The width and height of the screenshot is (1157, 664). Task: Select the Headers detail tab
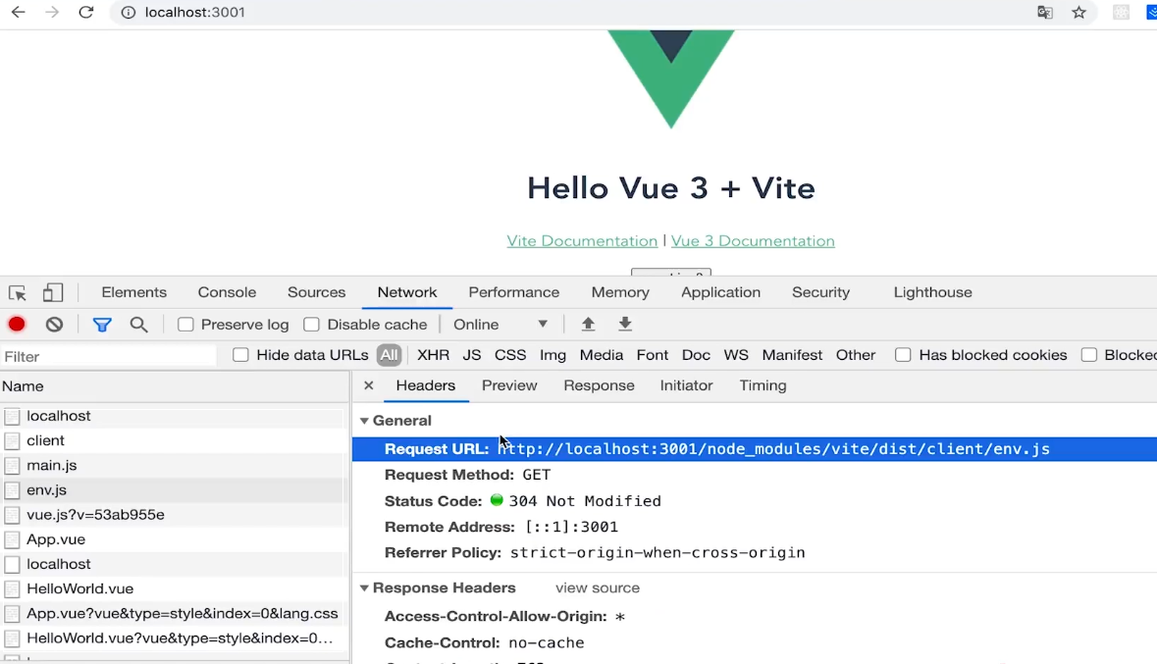pyautogui.click(x=426, y=385)
